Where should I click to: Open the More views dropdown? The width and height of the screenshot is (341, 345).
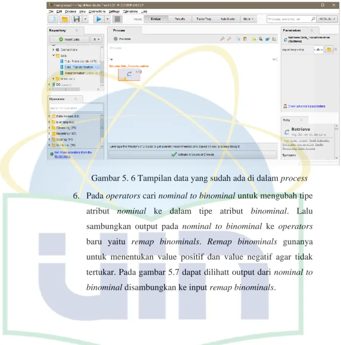tap(249, 19)
